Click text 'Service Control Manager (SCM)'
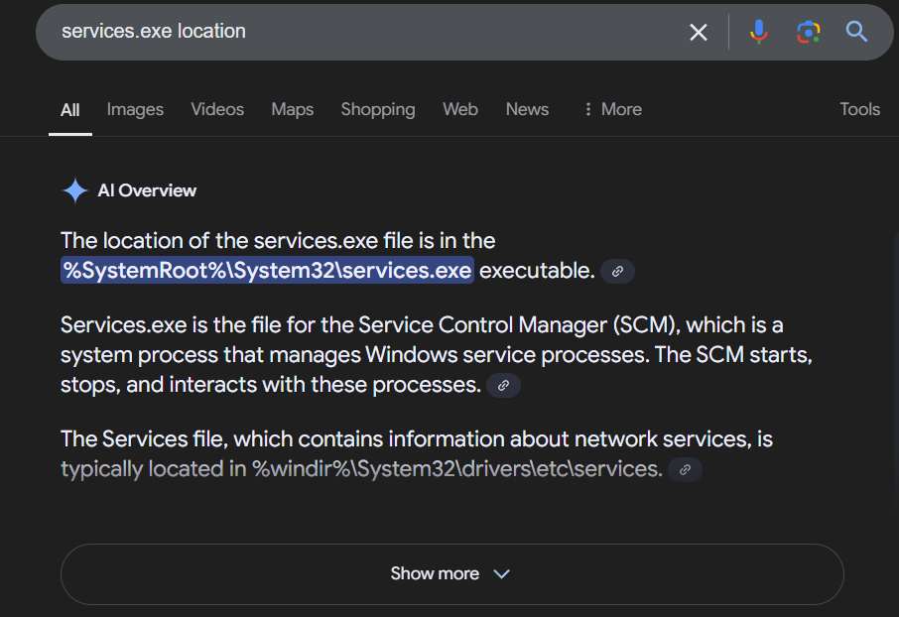 pos(519,325)
